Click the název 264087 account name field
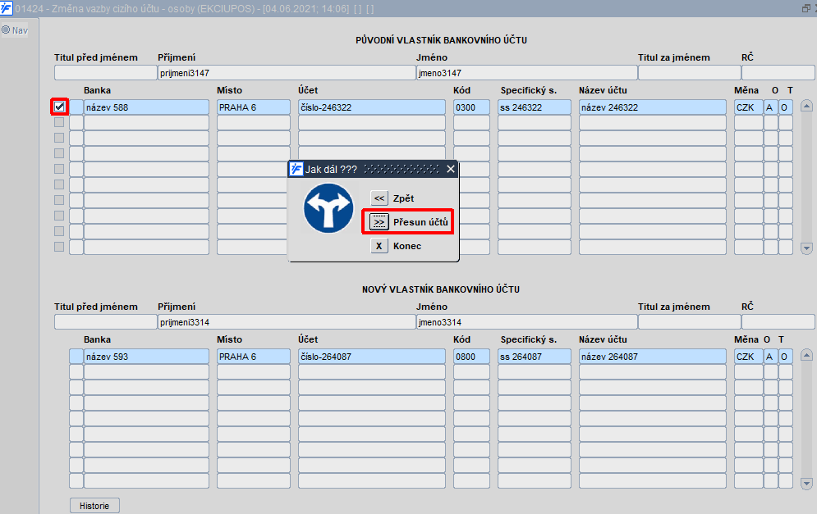 pyautogui.click(x=652, y=357)
